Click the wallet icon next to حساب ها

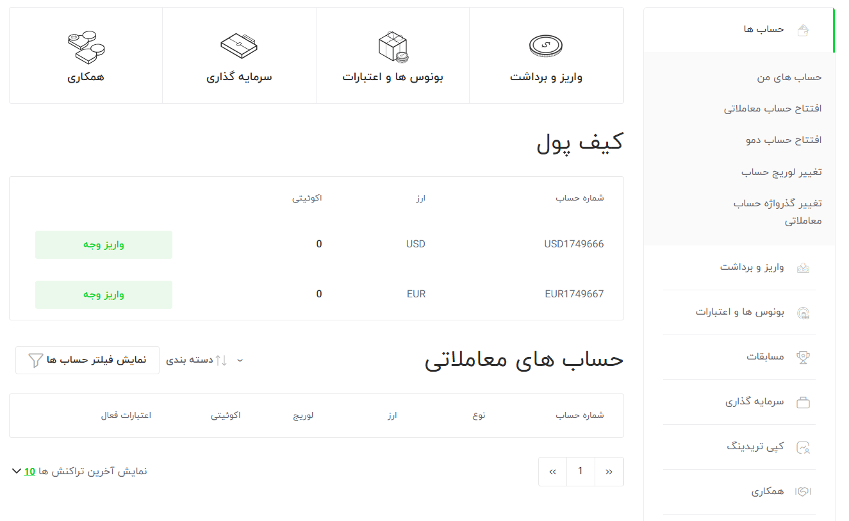(802, 29)
